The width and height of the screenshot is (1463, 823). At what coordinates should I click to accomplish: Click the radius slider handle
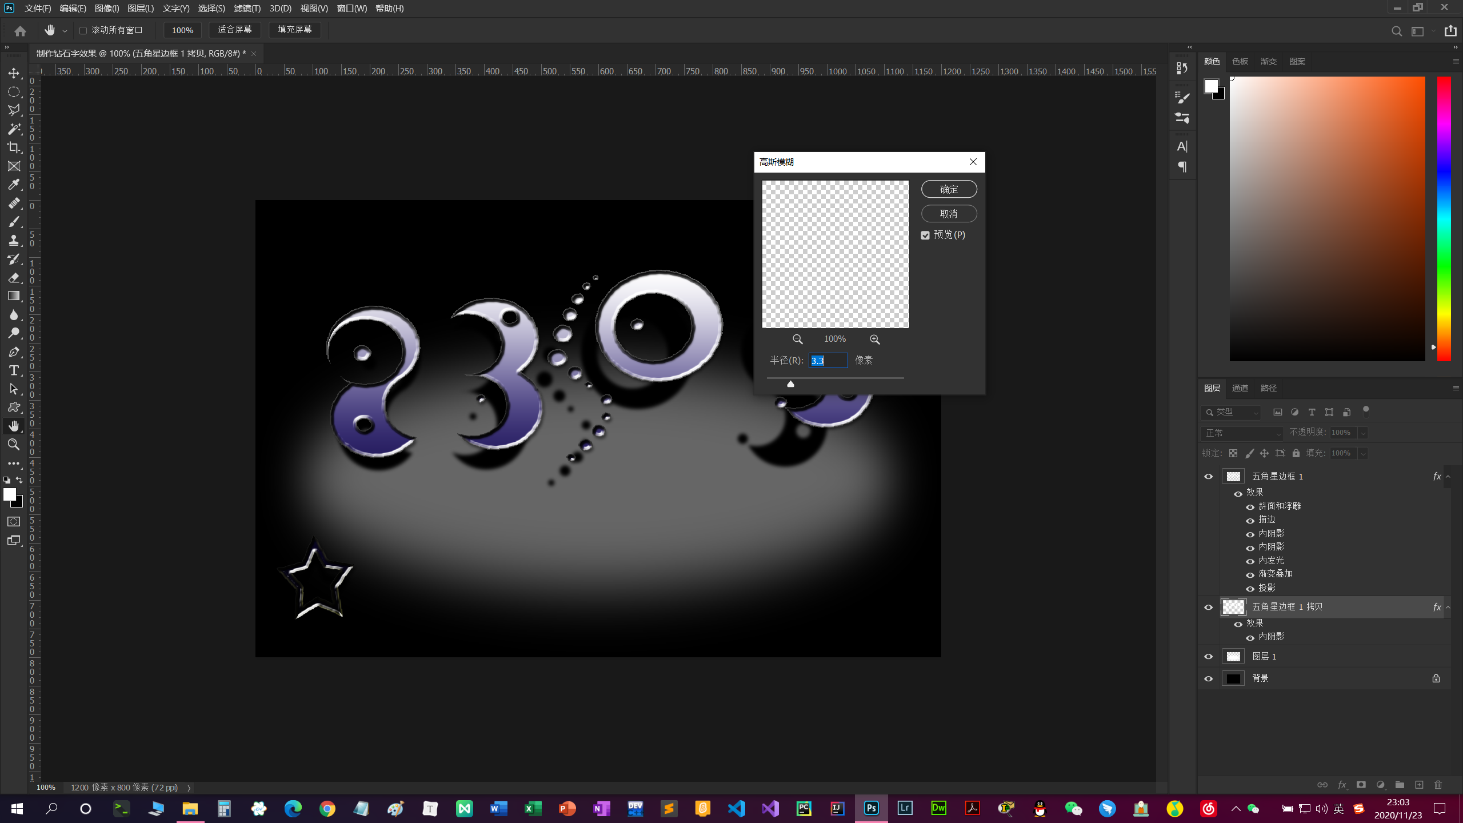tap(791, 384)
